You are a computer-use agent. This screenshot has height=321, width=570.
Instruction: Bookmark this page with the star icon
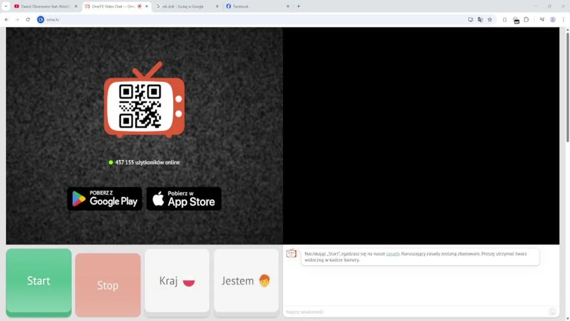click(x=490, y=20)
